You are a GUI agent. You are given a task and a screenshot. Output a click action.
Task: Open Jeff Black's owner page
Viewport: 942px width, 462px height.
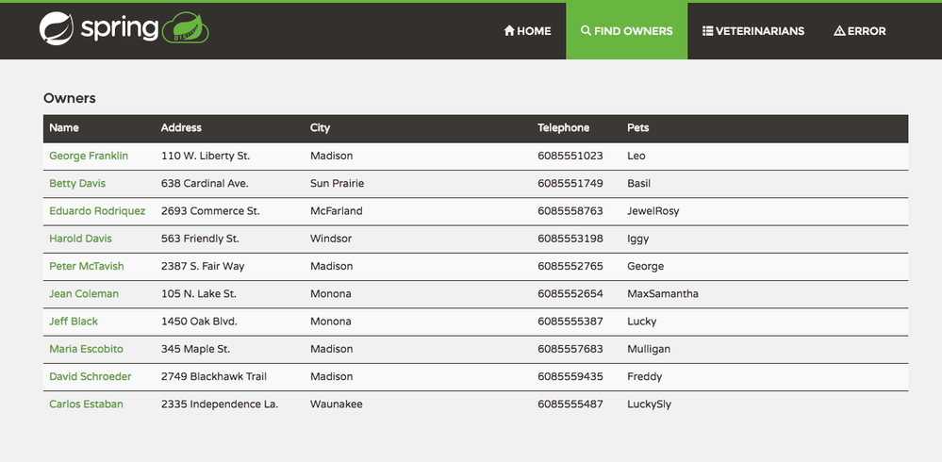pyautogui.click(x=74, y=322)
